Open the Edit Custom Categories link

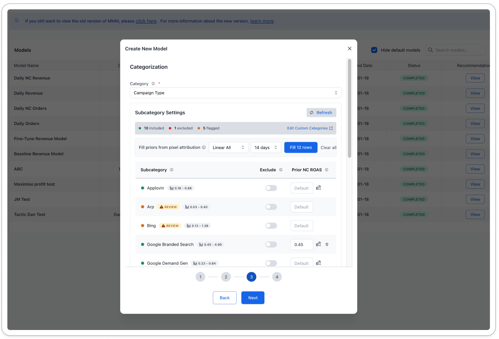coord(310,128)
